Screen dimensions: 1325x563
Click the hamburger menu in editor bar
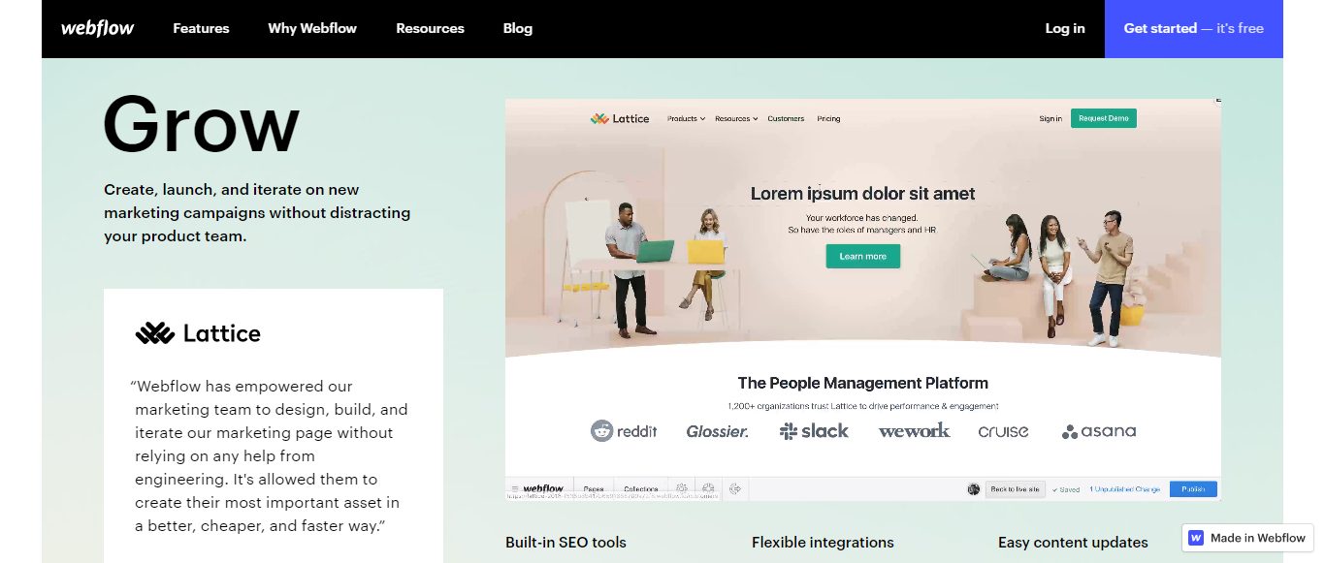(x=514, y=489)
